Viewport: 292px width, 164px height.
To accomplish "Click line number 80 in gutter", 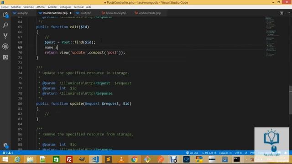I will (20, 103).
